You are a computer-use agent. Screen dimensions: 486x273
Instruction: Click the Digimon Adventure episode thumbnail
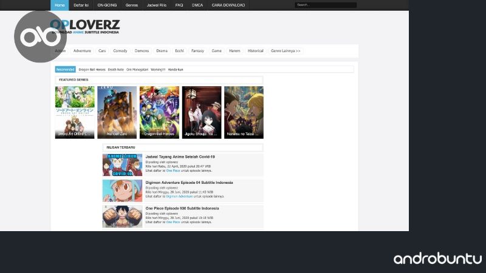coord(123,190)
